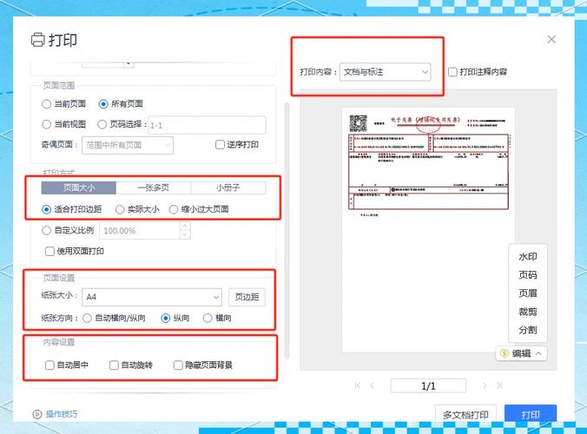
Task: Select 页码选择 radio button
Action: point(102,124)
